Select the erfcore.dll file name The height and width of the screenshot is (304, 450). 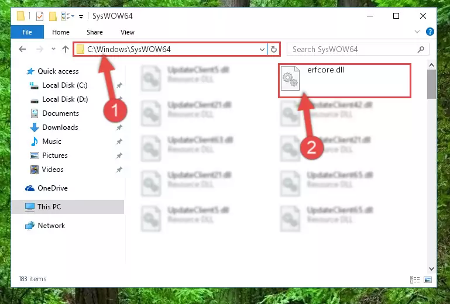[325, 70]
